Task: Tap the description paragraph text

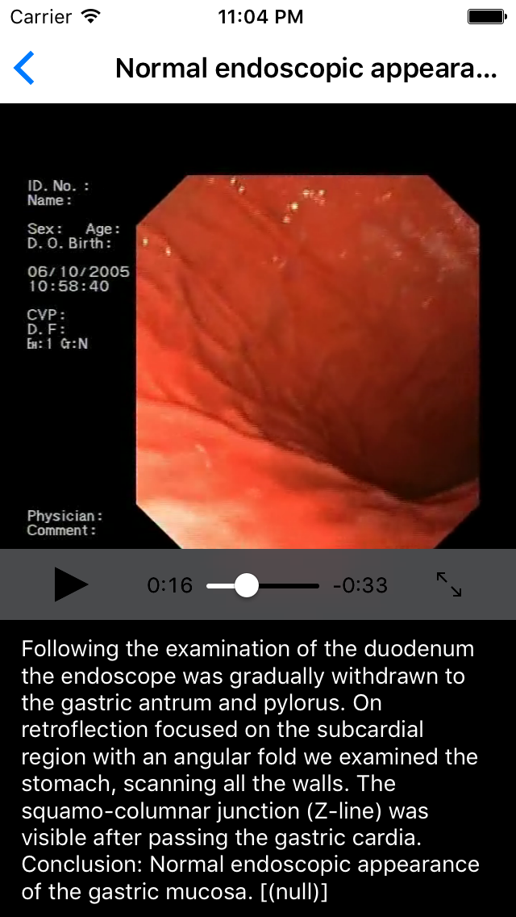Action: pos(250,770)
